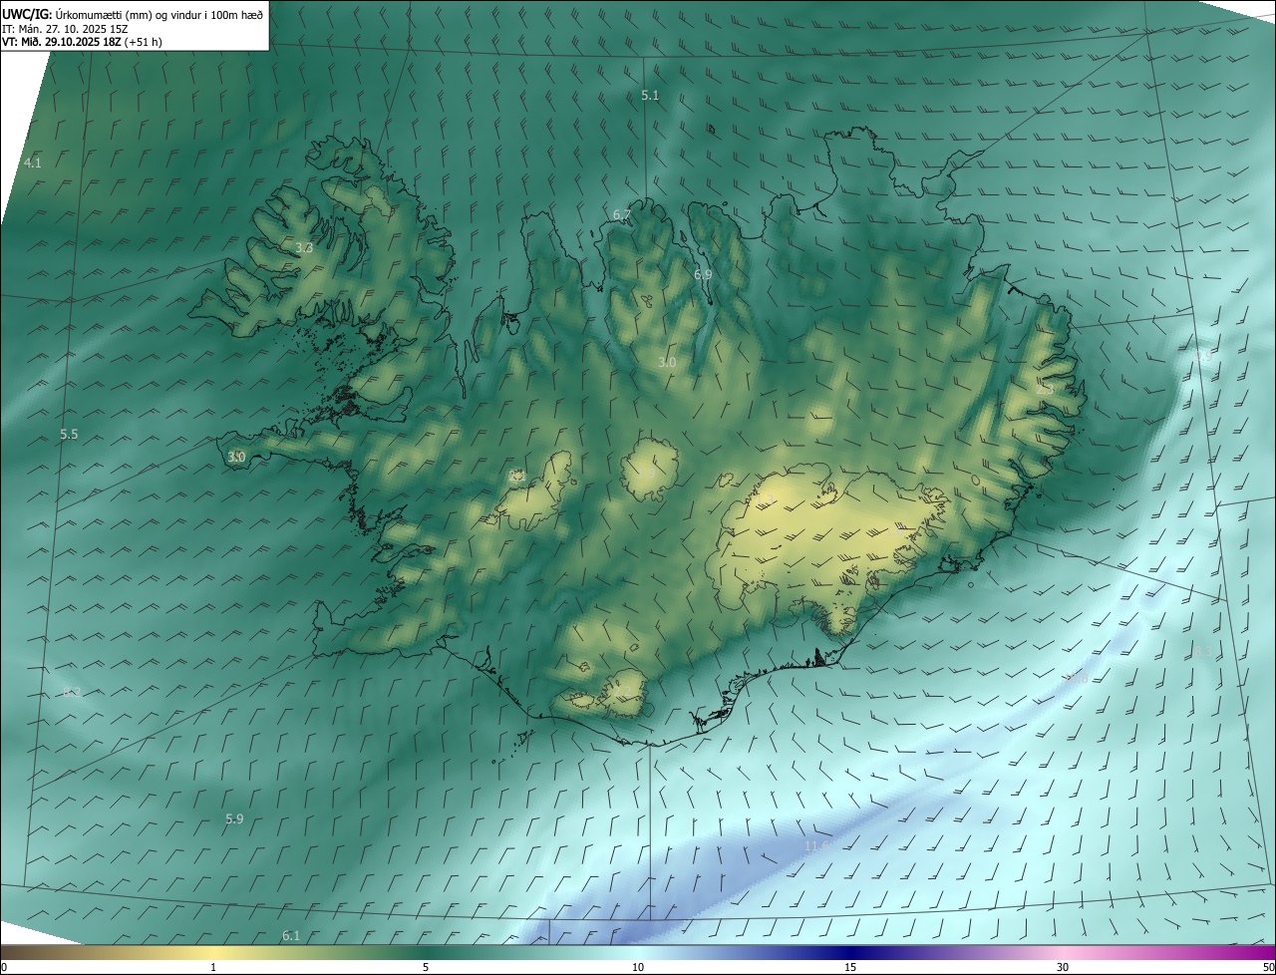Click the 11.6 value label in the blue band

(x=816, y=845)
